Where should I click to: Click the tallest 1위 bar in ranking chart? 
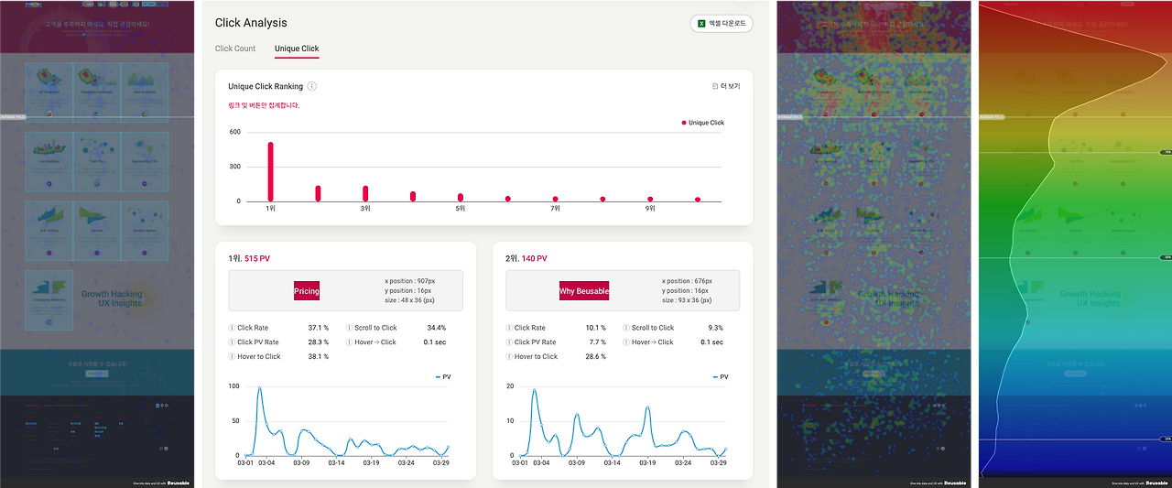(x=270, y=171)
